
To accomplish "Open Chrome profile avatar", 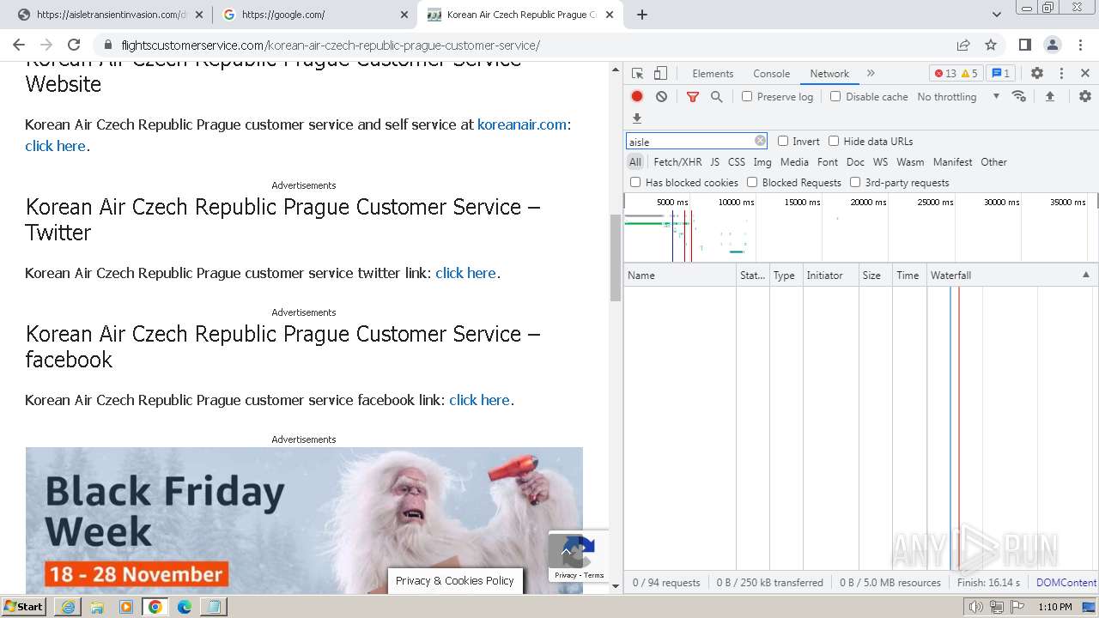I will [x=1053, y=45].
